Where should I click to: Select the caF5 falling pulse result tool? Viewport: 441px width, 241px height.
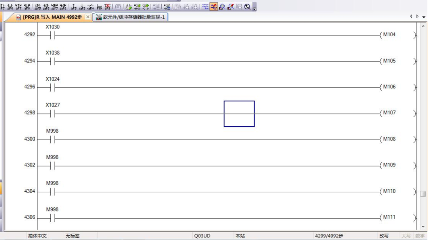tap(82, 7)
